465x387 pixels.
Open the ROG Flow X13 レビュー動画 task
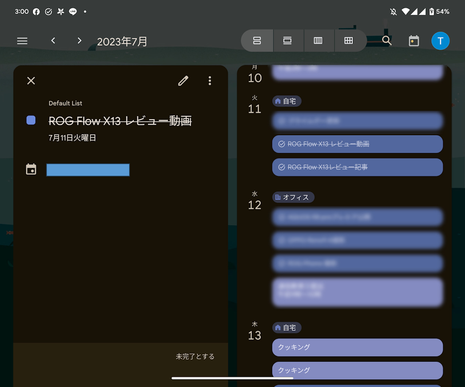click(357, 144)
